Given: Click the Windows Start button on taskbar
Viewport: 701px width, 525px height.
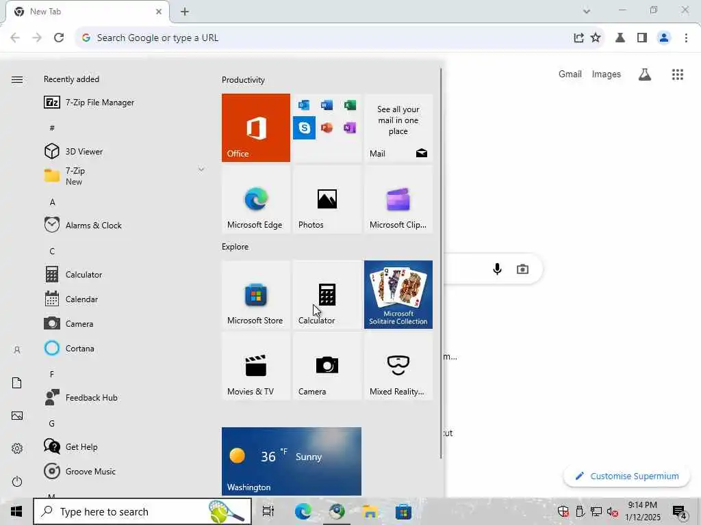Looking at the screenshot, I should click(16, 511).
